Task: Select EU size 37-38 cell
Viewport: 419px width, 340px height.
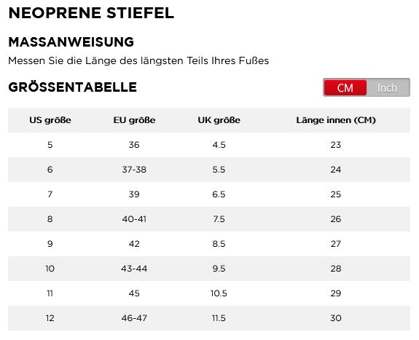Action: [134, 170]
